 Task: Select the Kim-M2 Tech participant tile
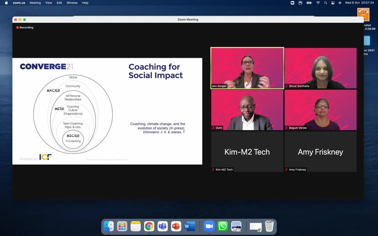[247, 152]
